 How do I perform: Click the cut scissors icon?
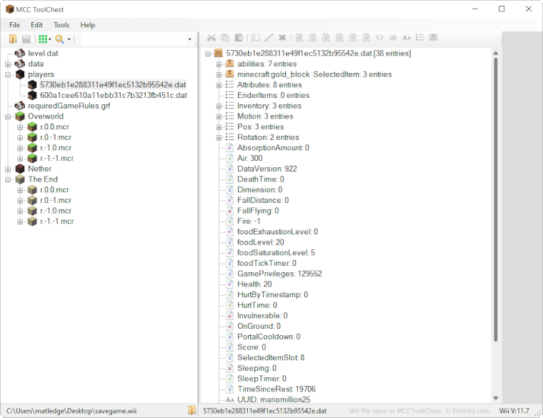pyautogui.click(x=211, y=37)
